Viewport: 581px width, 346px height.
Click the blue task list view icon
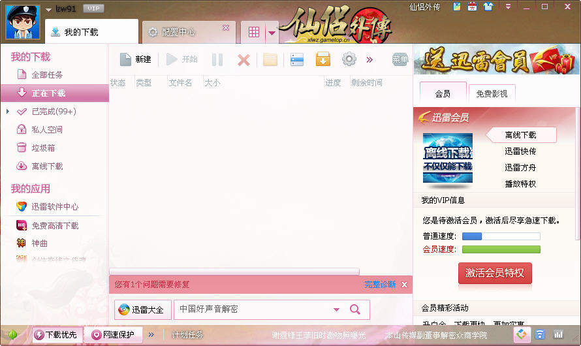pos(297,59)
